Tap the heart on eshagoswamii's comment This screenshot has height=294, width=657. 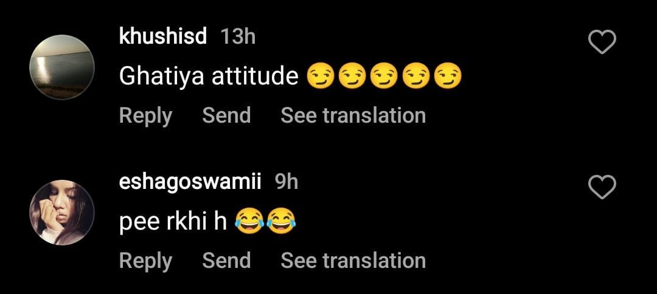coord(603,188)
